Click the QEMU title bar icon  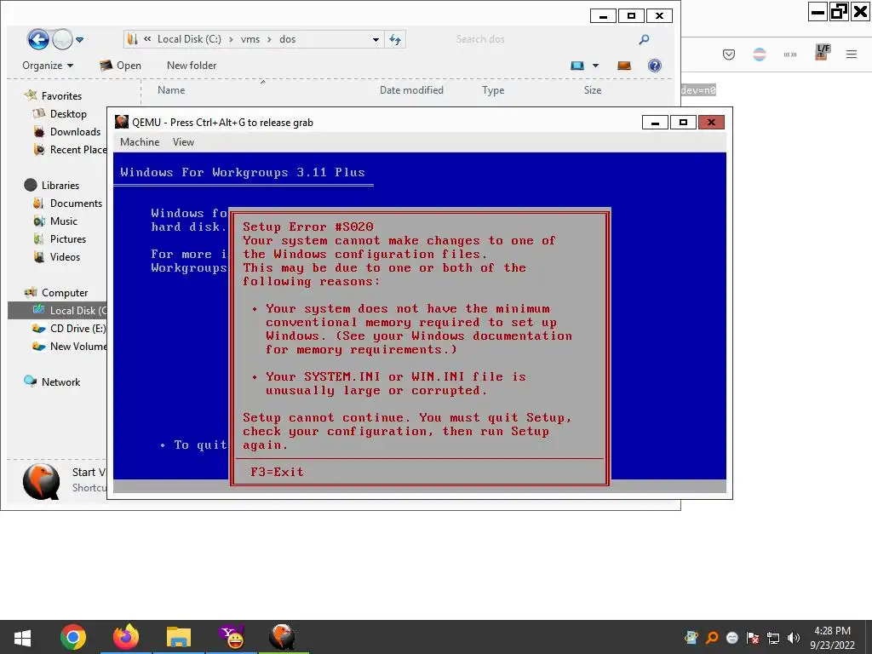(121, 123)
